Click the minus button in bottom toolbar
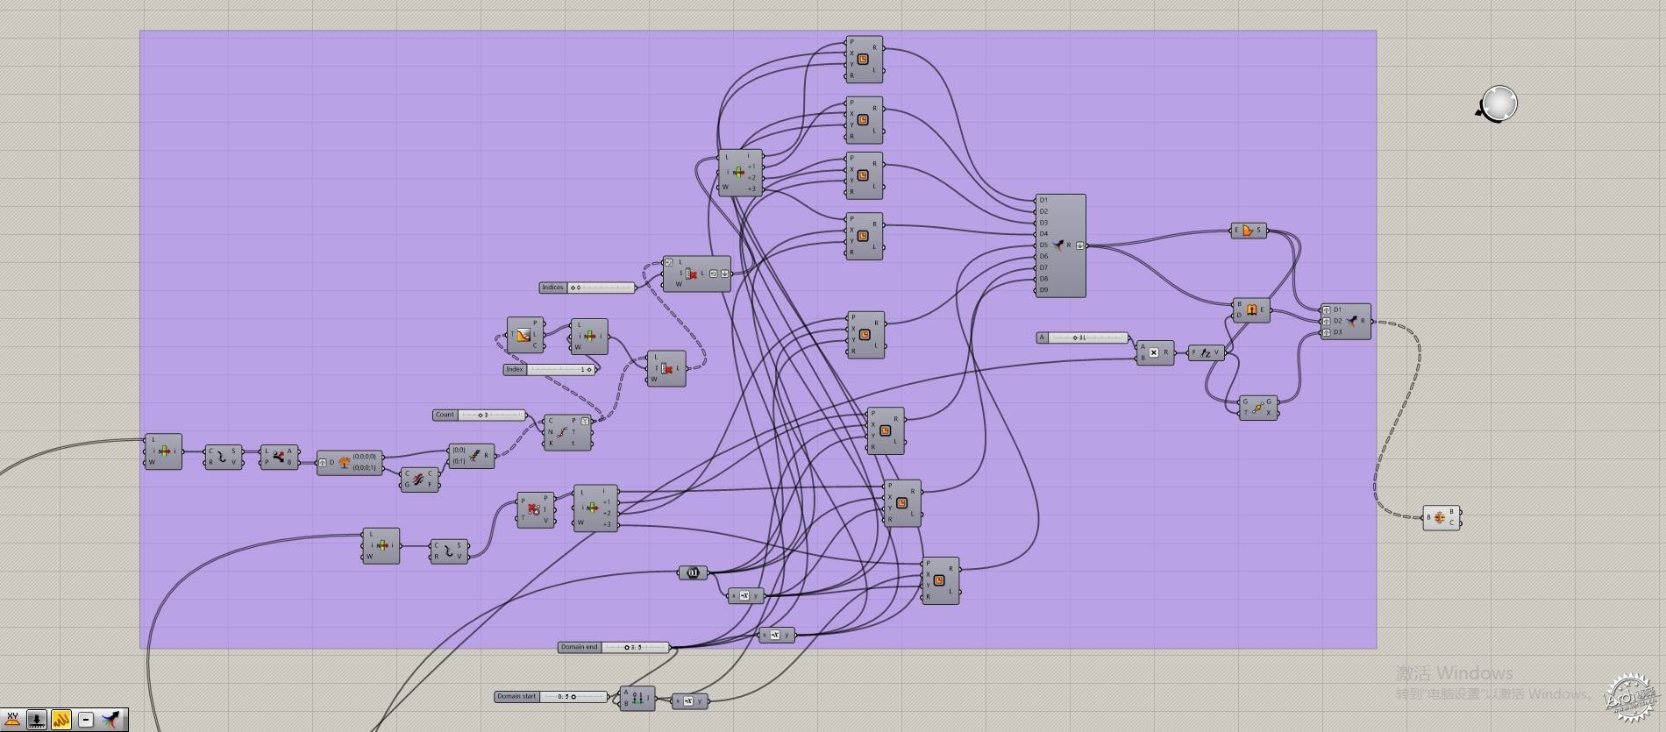Viewport: 1666px width, 732px height. [86, 720]
